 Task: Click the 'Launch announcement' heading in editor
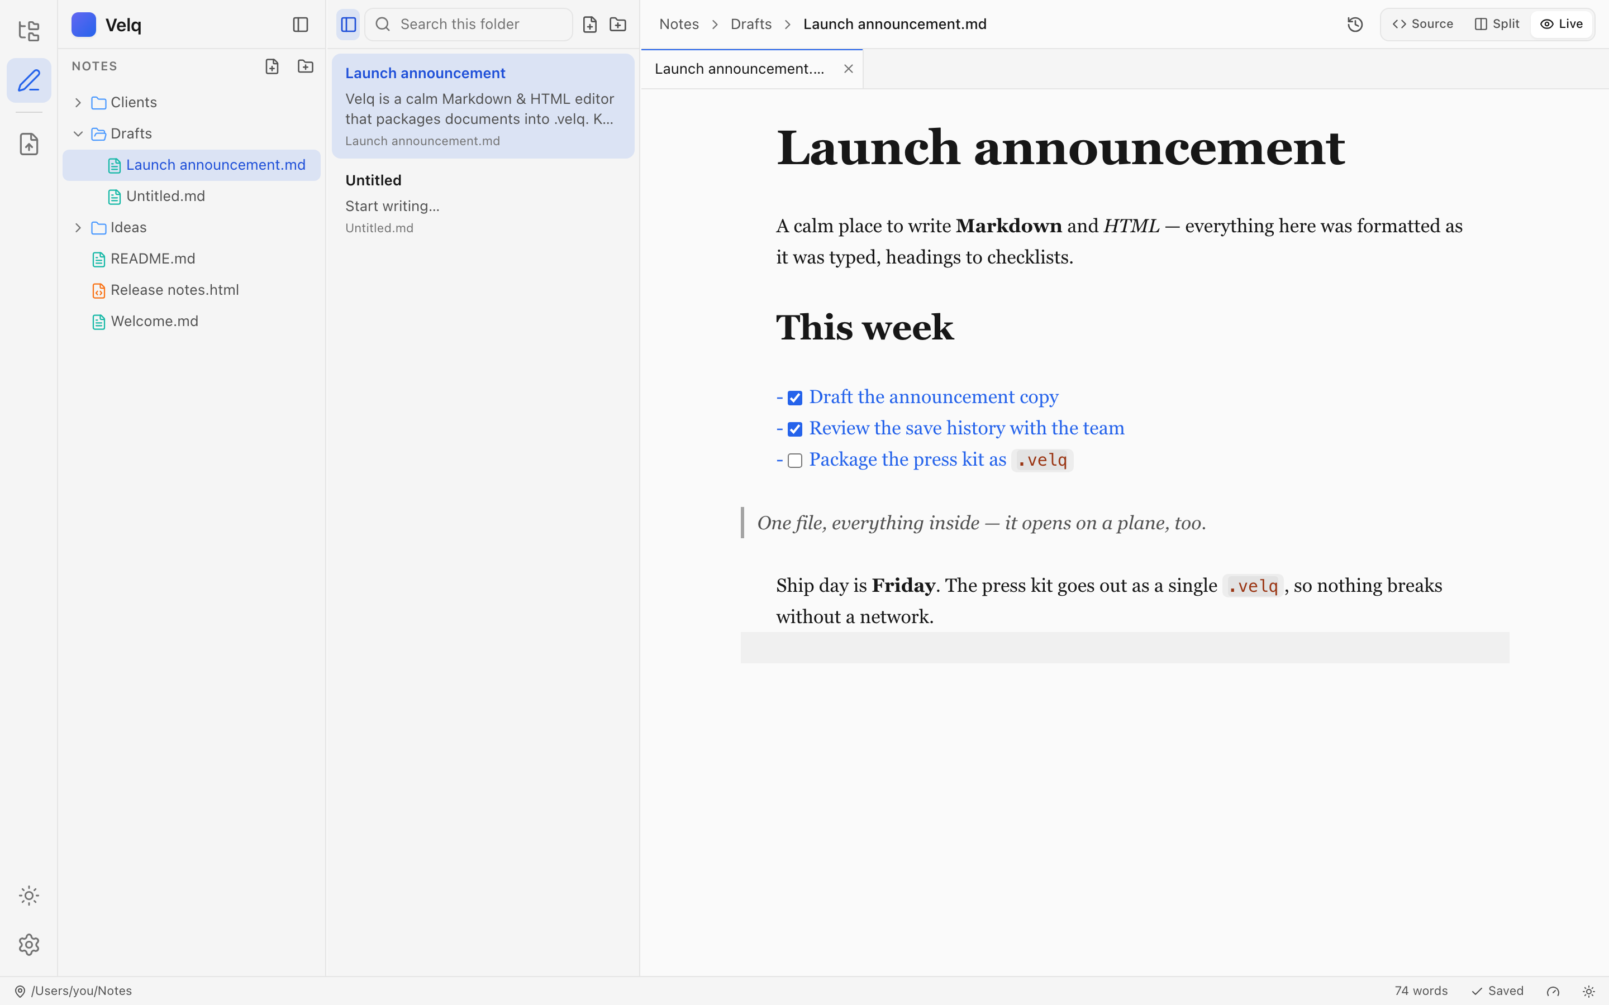[1060, 147]
